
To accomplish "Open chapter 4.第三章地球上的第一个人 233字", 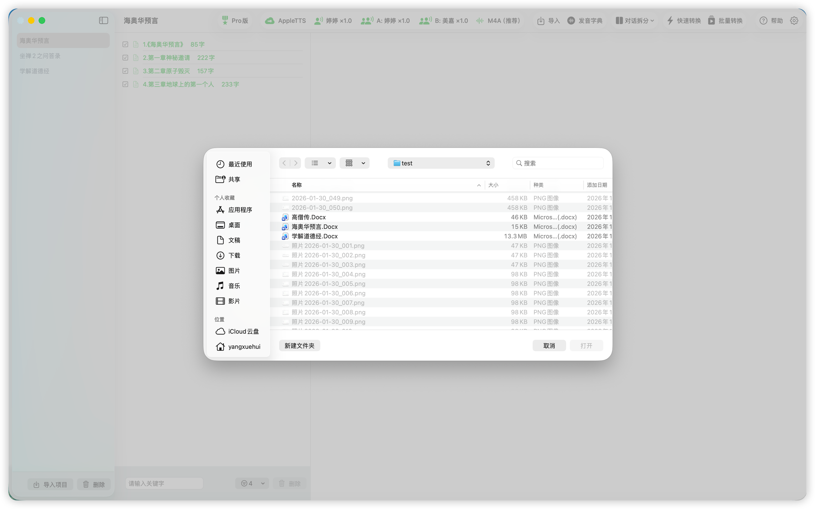I will [191, 84].
